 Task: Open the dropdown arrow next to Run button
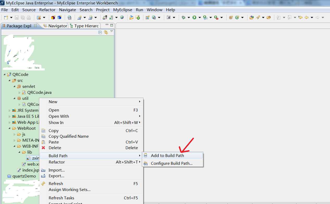(x=200, y=17)
